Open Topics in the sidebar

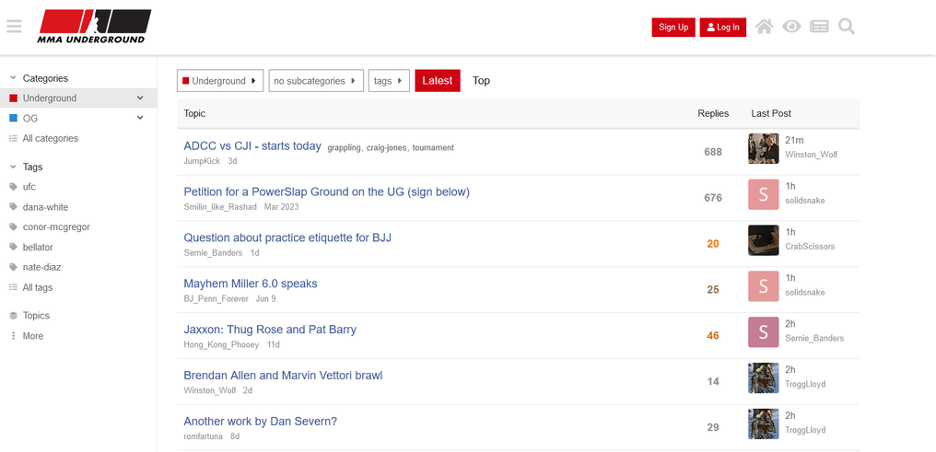36,316
